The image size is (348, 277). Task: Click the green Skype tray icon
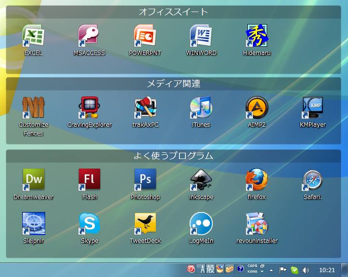point(294,270)
